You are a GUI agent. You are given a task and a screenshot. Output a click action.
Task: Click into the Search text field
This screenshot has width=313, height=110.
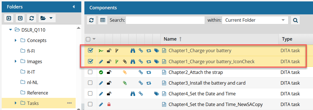click(x=165, y=20)
